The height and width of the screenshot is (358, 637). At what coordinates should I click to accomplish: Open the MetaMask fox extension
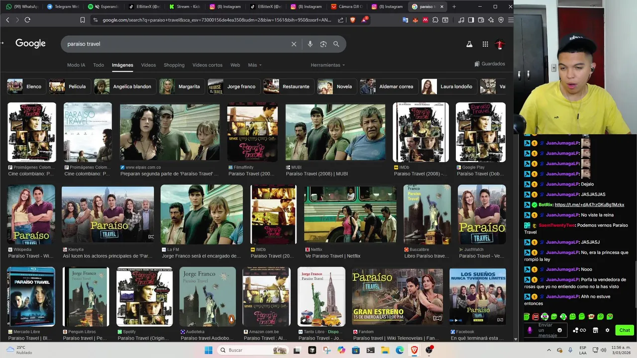pyautogui.click(x=416, y=20)
